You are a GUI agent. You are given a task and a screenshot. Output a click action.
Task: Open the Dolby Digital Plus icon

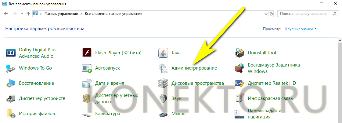[x=10, y=53]
